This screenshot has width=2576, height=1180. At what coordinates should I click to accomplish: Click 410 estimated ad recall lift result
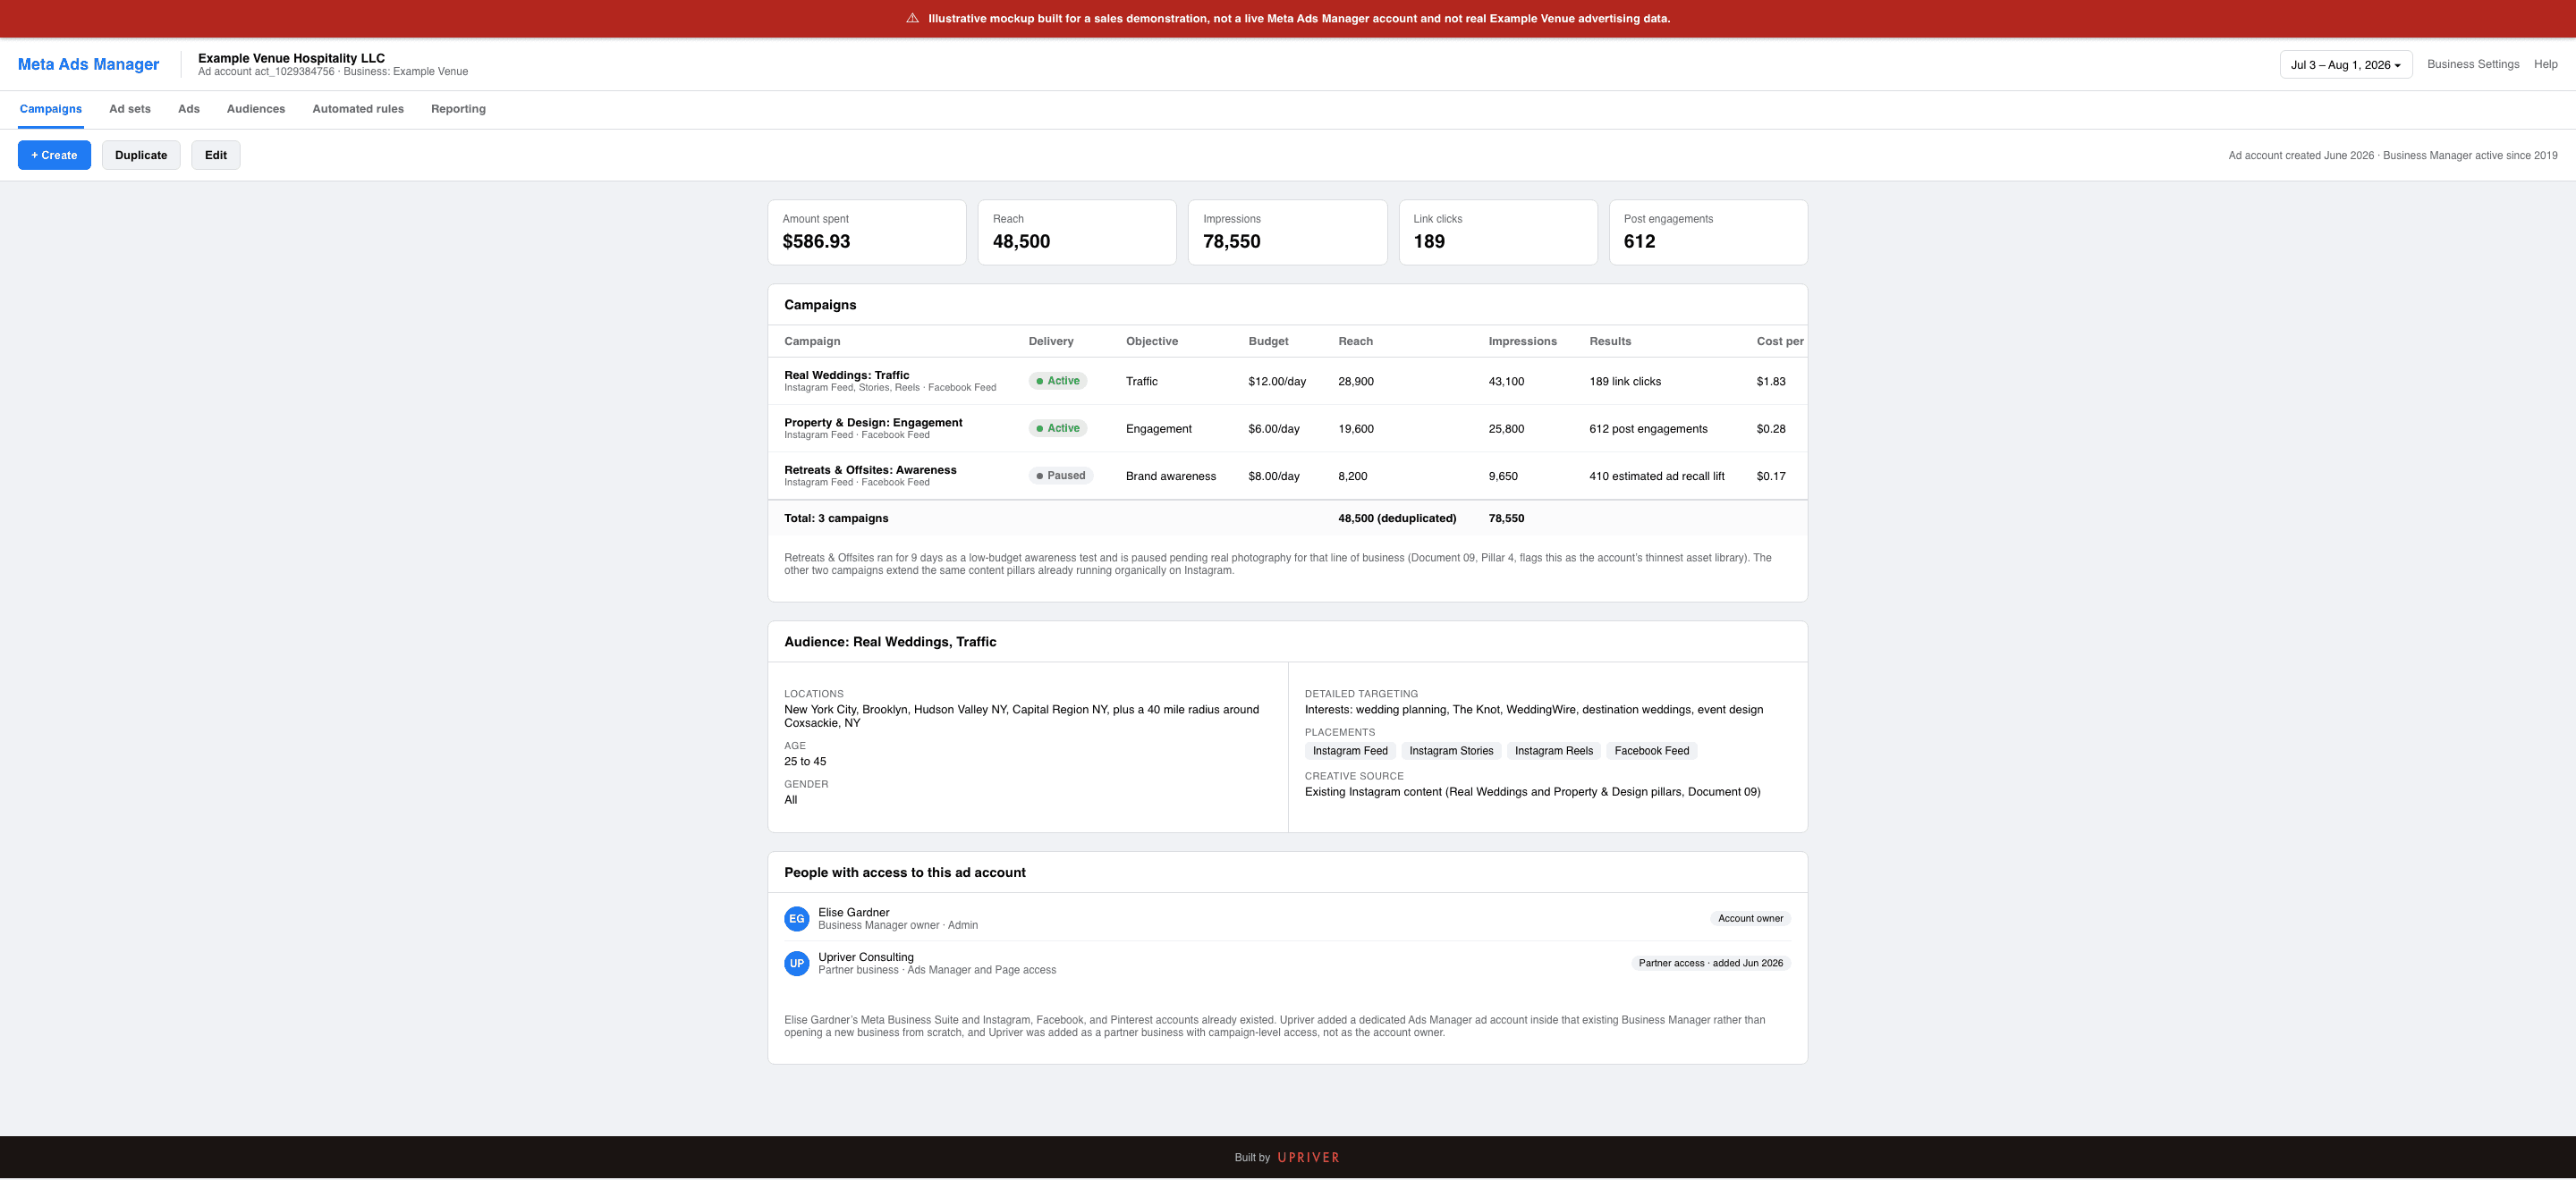1657,476
